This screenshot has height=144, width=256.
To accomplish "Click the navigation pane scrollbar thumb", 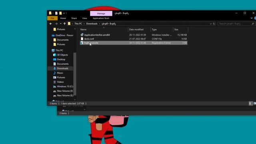I will coord(75,74).
